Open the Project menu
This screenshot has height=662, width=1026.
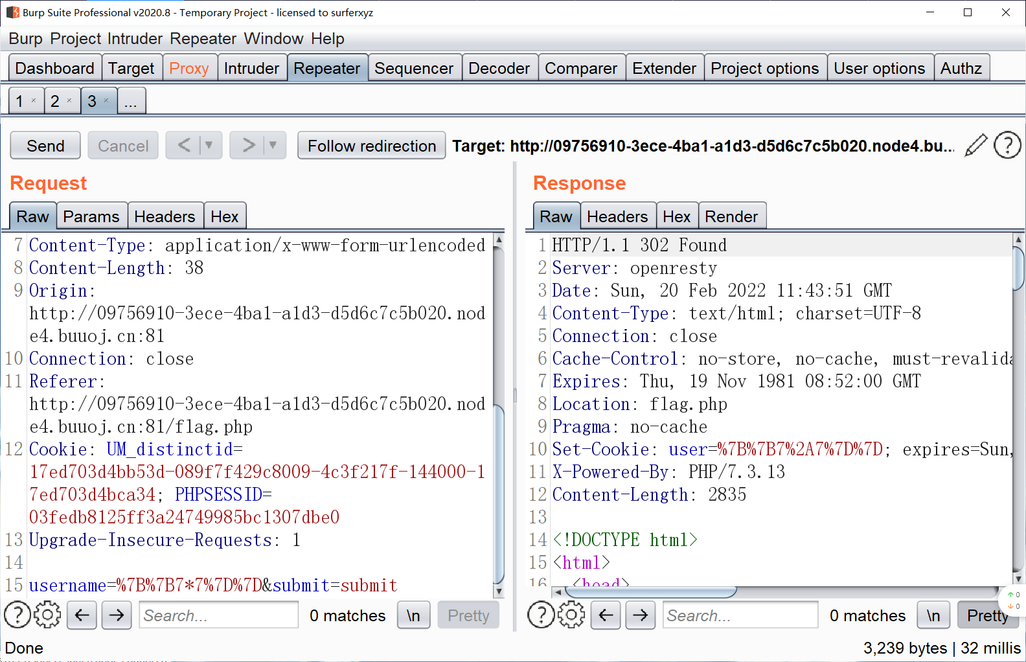point(76,39)
